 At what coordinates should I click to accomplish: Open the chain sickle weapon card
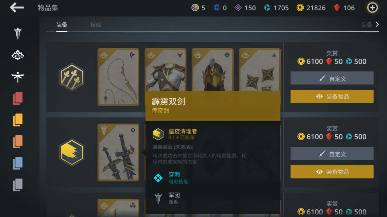(119, 77)
